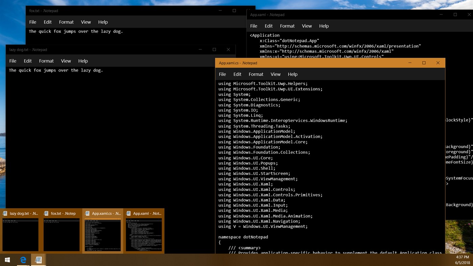Open the View menu in lazy dog.txt window
The width and height of the screenshot is (473, 266).
[x=66, y=61]
